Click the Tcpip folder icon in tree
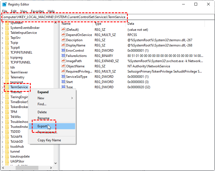This screenshot has height=171, width=215. (x=7, y=43)
